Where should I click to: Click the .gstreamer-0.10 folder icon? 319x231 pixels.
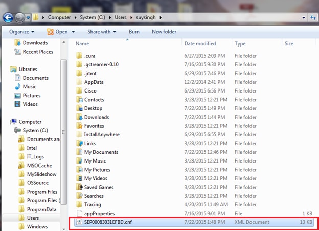(x=79, y=64)
